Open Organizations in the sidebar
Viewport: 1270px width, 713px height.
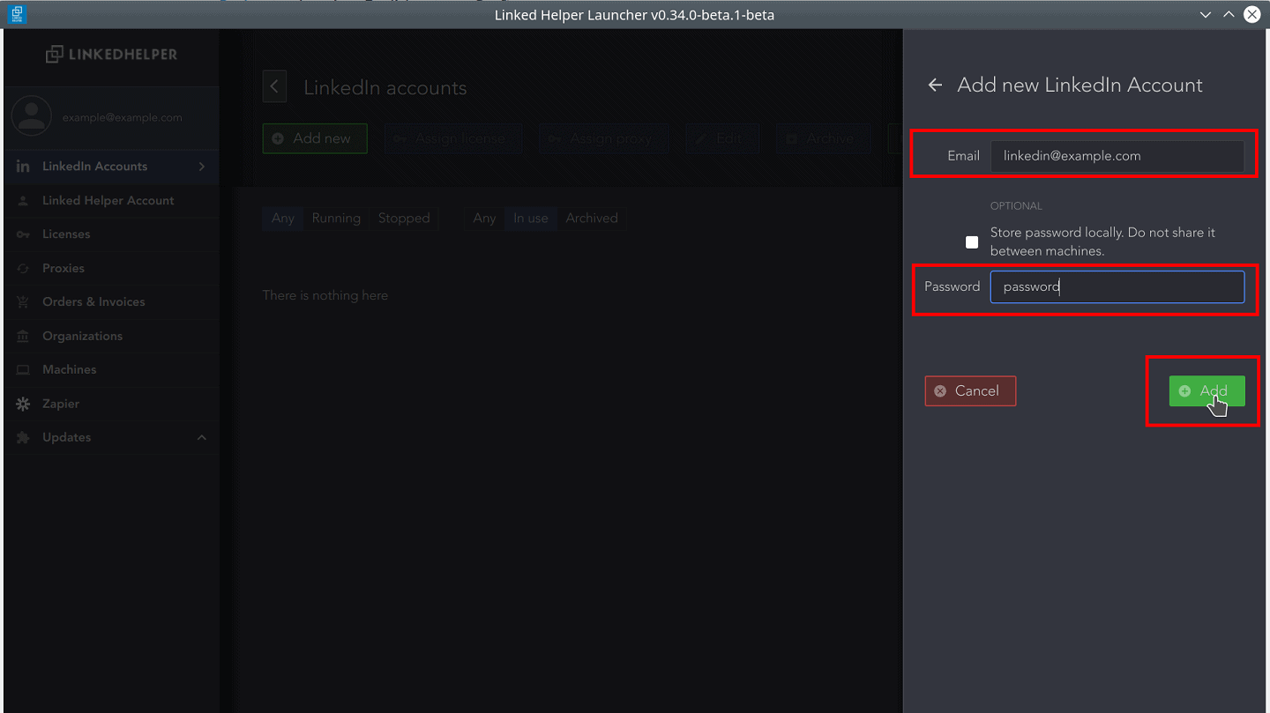click(x=111, y=337)
